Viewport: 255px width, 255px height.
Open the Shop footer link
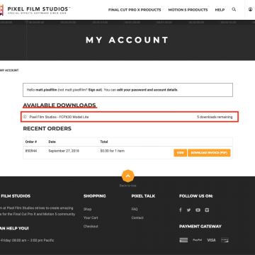(x=87, y=209)
